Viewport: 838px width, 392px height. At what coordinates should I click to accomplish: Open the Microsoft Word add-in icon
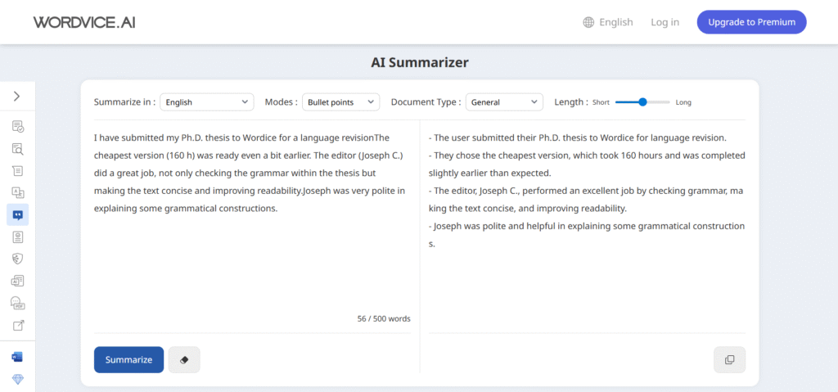click(x=18, y=357)
